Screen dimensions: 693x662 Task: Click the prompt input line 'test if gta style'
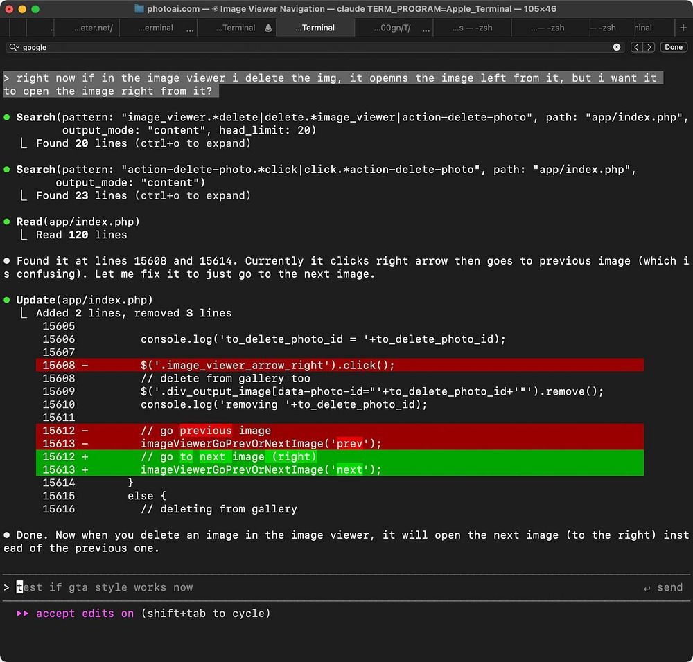(x=104, y=587)
